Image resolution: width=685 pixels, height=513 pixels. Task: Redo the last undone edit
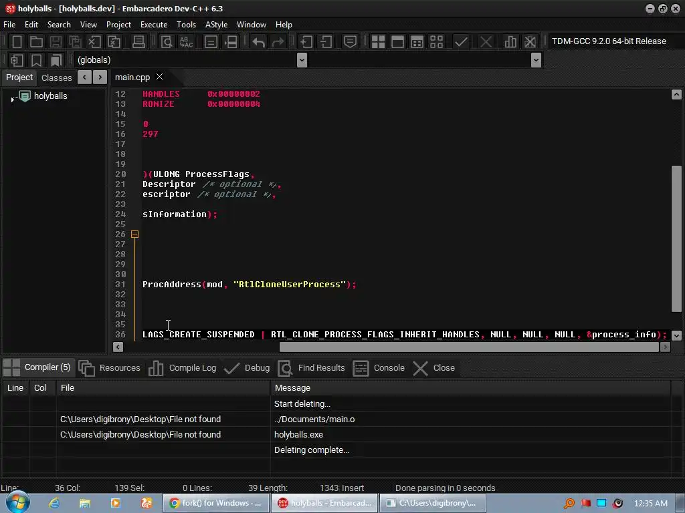click(x=278, y=42)
